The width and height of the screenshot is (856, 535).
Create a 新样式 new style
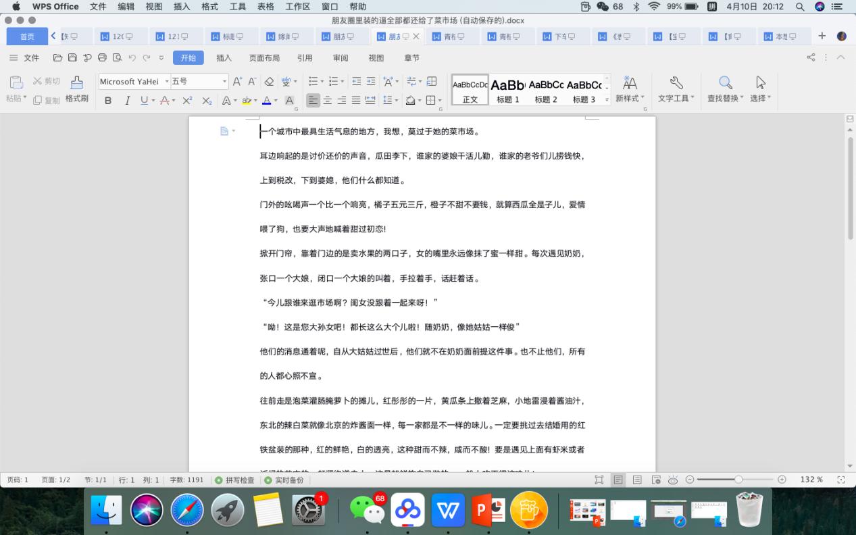coord(630,88)
